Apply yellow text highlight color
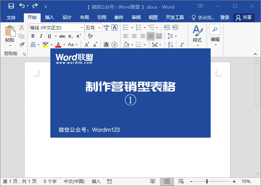261x186 pixels. click(45, 45)
